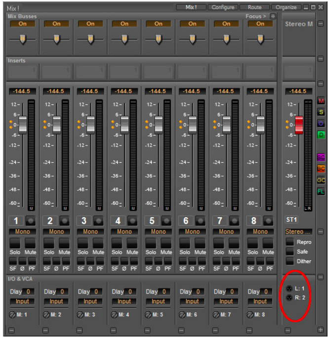Click the green FL icon in right sidebar
330x339 pixels.
click(321, 192)
